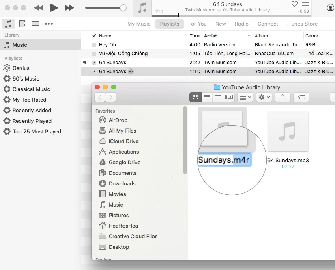The width and height of the screenshot is (335, 270).
Task: Tick the Vũ Điệu Cồng Chiêng checkbox
Action: coord(94,54)
